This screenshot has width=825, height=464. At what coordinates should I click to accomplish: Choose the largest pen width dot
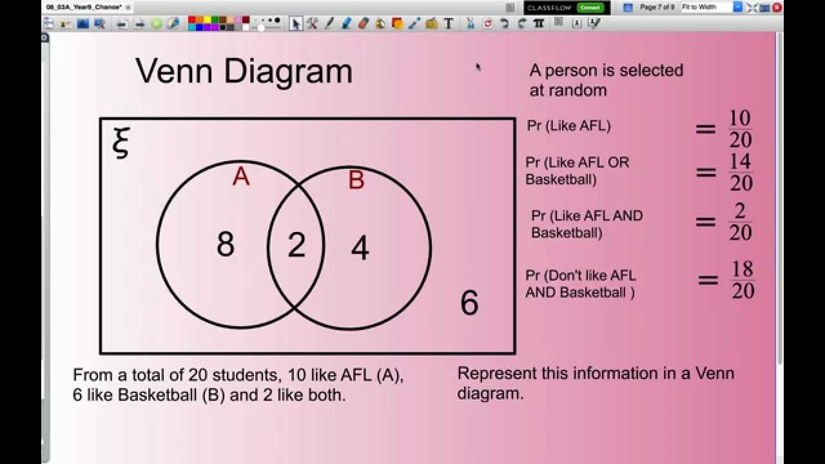277,19
